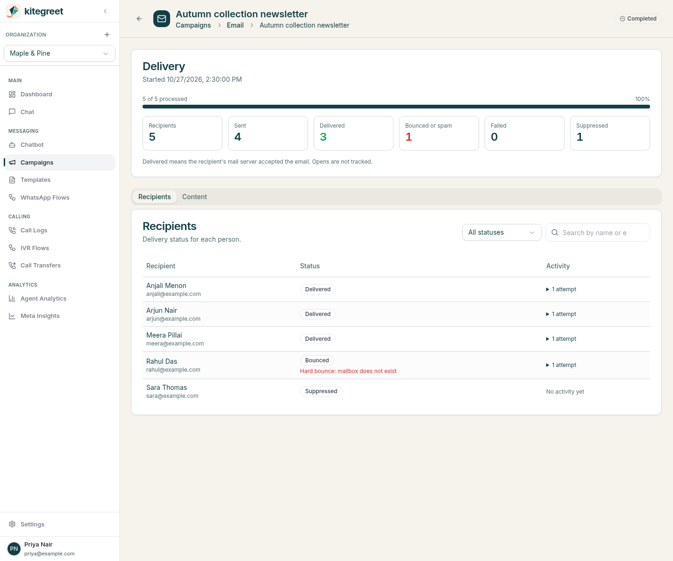Viewport: 673px width, 561px height.
Task: Open the All statuses filter dropdown
Action: coord(502,232)
